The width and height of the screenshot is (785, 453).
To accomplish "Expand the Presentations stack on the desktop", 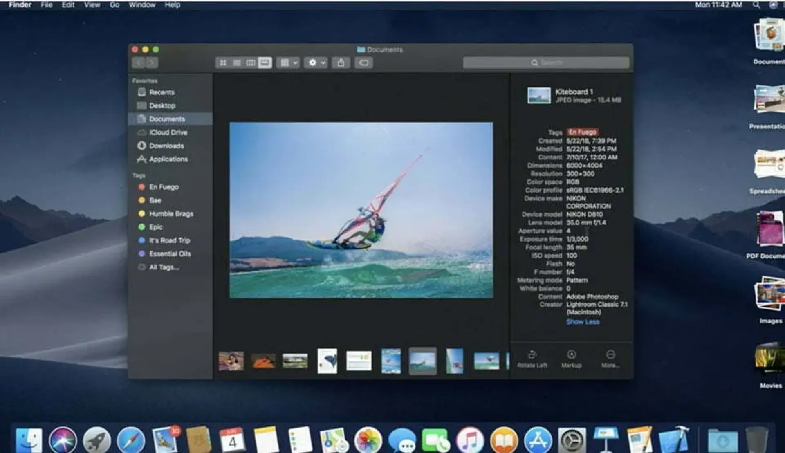I will click(x=769, y=99).
